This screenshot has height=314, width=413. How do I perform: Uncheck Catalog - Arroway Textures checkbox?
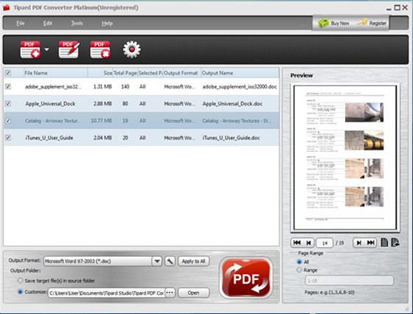(x=8, y=121)
